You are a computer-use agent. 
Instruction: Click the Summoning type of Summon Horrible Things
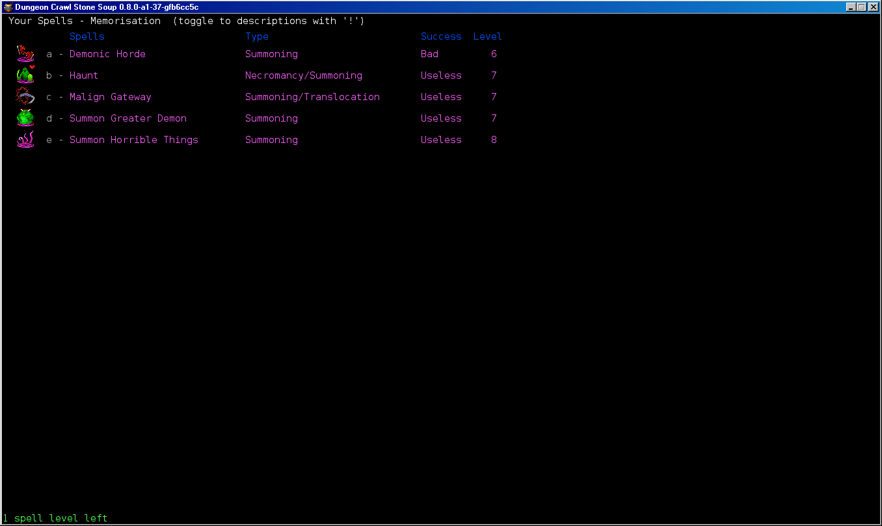(271, 140)
